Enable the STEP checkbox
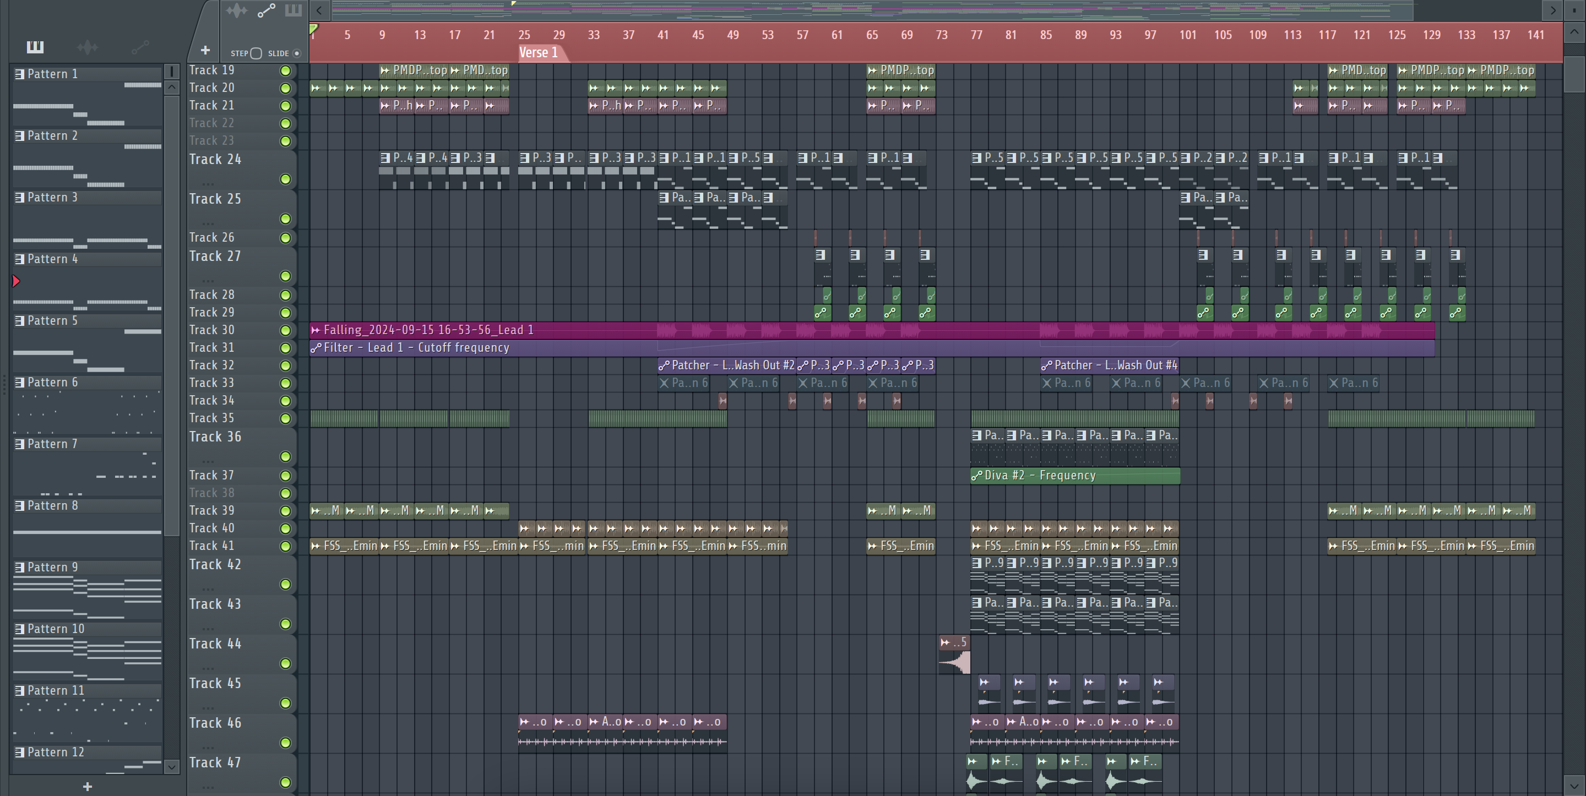This screenshot has height=796, width=1586. click(256, 53)
